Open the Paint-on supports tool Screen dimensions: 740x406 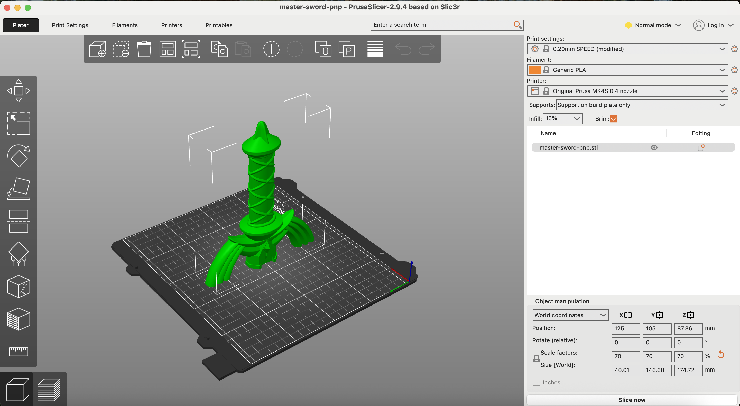[x=19, y=254]
